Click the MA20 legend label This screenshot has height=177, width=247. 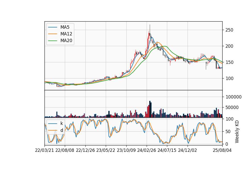click(x=66, y=41)
